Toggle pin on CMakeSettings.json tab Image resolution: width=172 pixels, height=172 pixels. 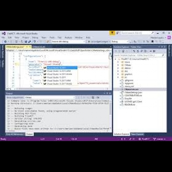coord(27,47)
